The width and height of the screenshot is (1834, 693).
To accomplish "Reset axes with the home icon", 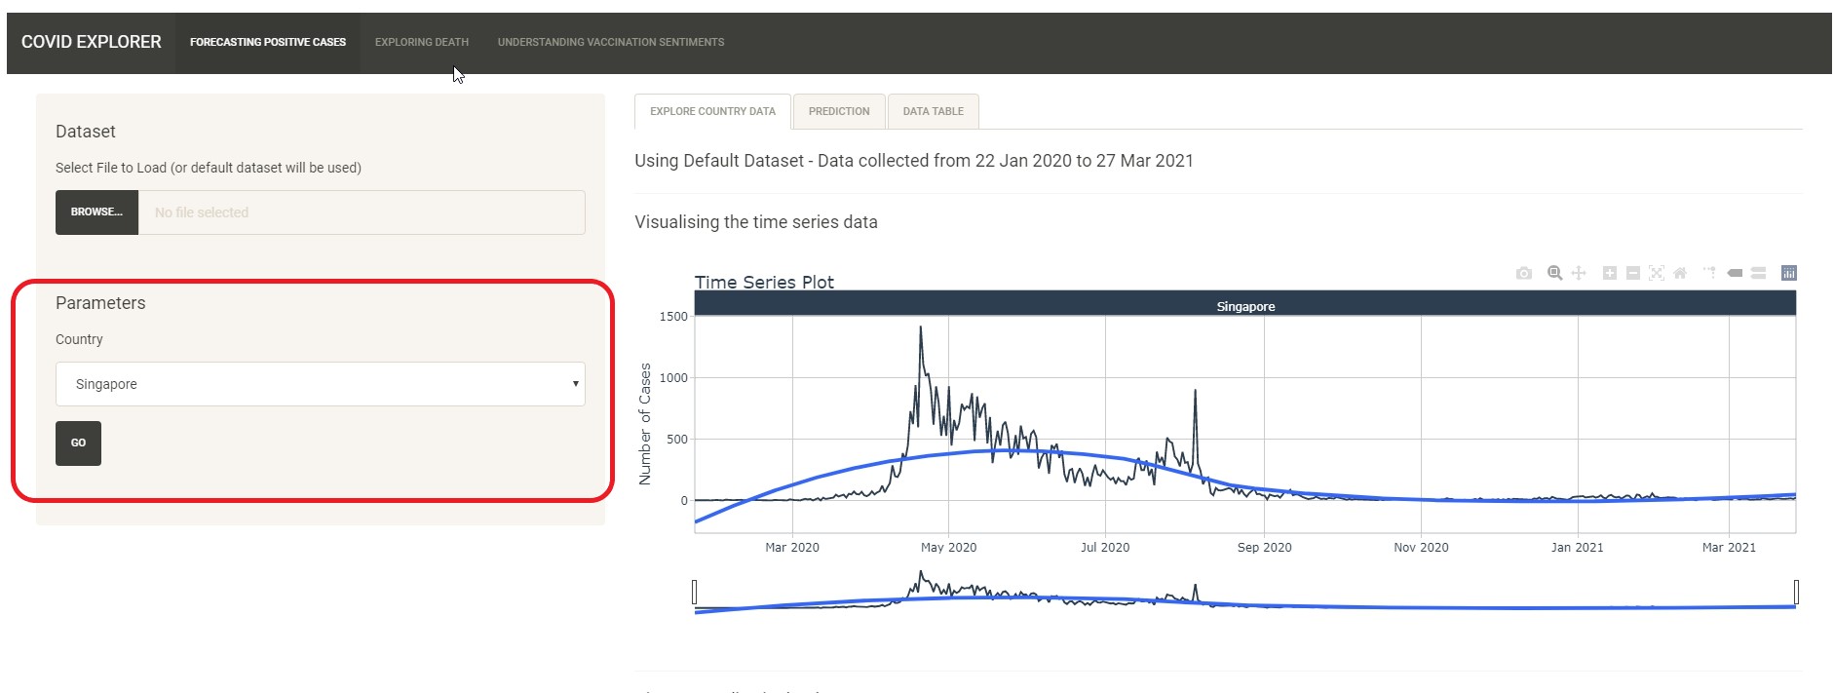I will point(1680,274).
